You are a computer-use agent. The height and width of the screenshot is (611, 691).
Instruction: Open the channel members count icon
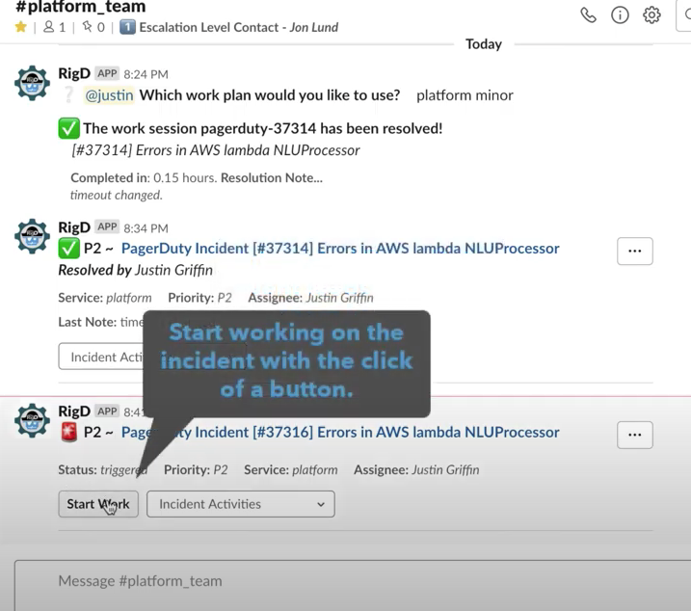coord(49,27)
